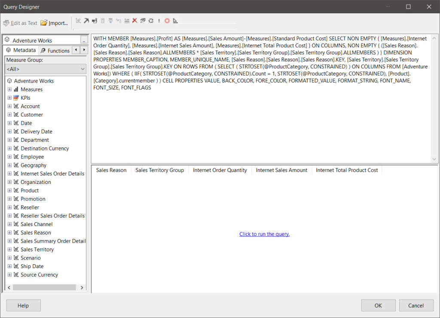Expand the Product dimension
Viewport: 440px width, 318px height.
click(x=9, y=190)
